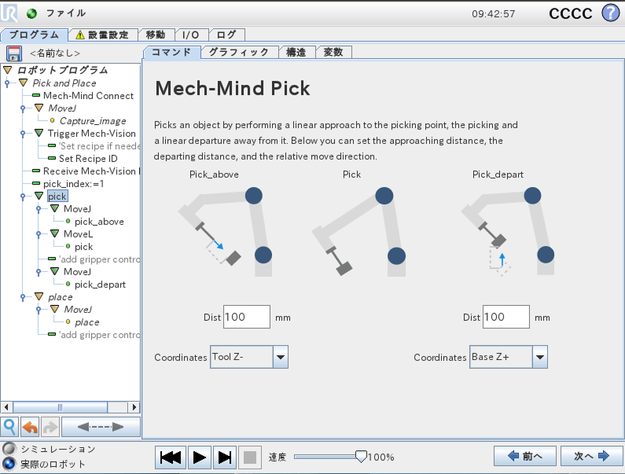Click the Pick_above Dist input field
The width and height of the screenshot is (625, 474).
[247, 317]
